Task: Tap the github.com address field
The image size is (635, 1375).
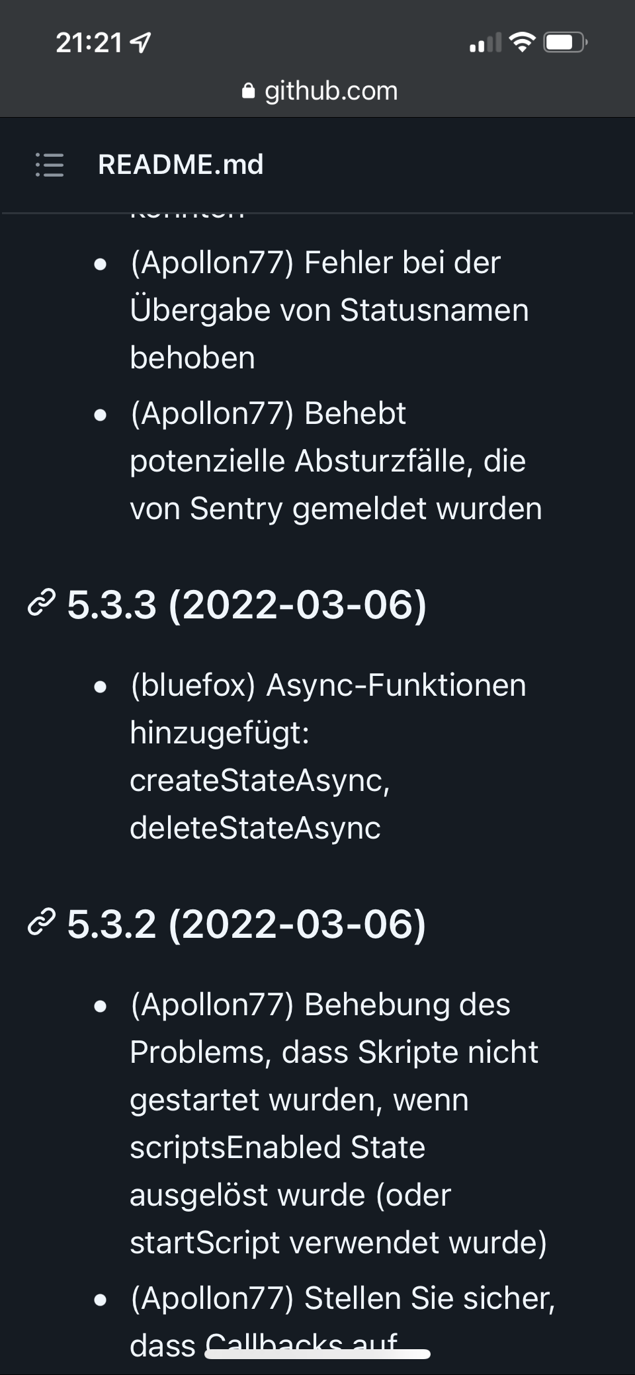Action: point(331,91)
